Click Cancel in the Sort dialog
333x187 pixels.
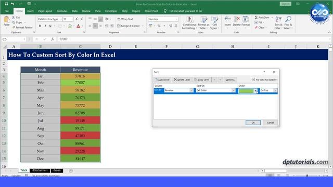[x=270, y=123]
